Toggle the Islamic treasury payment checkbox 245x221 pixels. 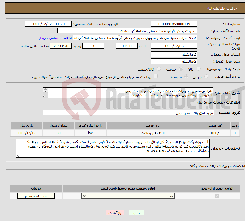[156, 76]
